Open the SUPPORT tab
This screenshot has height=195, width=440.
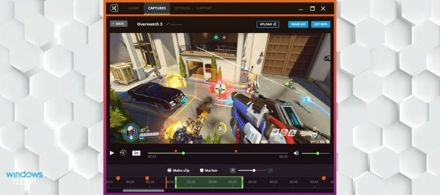click(204, 8)
